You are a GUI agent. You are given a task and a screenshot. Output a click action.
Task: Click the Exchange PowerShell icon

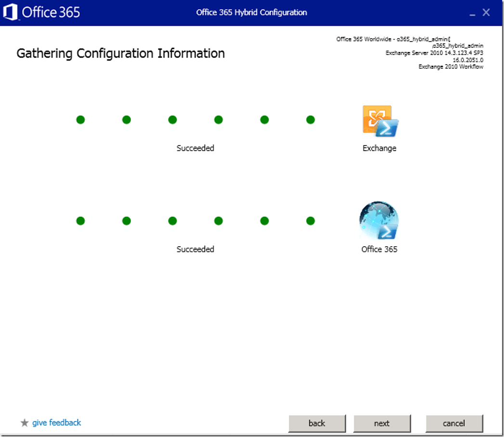(380, 121)
